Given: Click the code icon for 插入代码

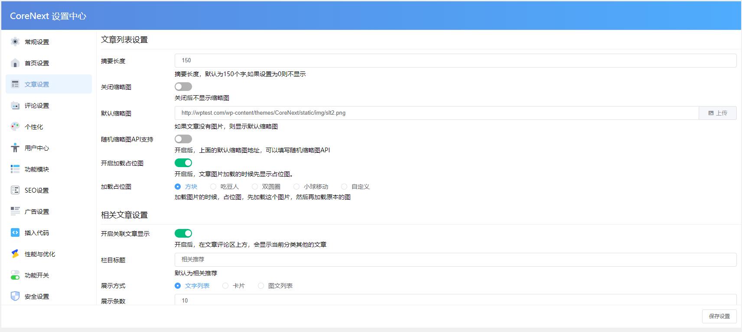Looking at the screenshot, I should tap(15, 233).
